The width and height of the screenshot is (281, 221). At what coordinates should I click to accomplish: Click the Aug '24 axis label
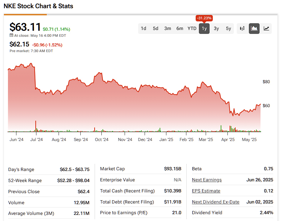click(59, 140)
